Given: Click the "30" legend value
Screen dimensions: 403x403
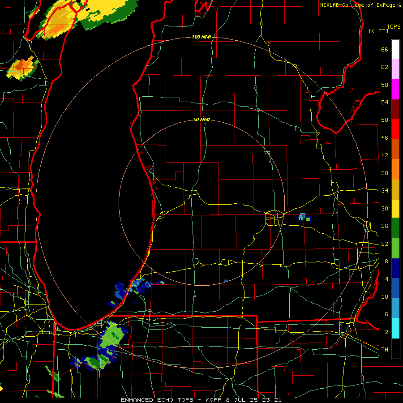Looking at the screenshot, I should pos(385,208).
